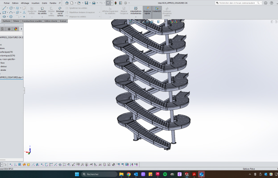This screenshot has height=178, width=278.
Task: Expand the feature manager tabs chevron
Action: tap(22, 29)
